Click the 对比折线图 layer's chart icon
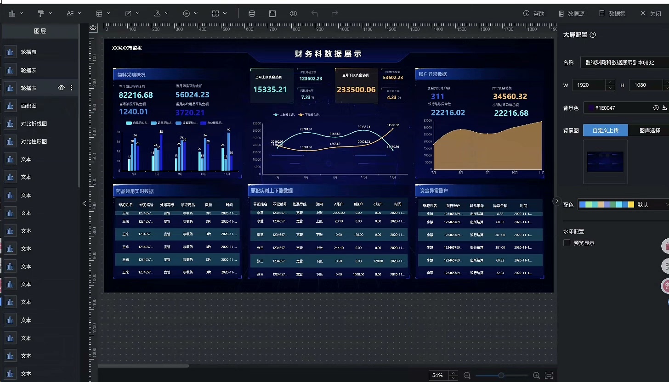Viewport: 669px width, 382px height. tap(10, 124)
